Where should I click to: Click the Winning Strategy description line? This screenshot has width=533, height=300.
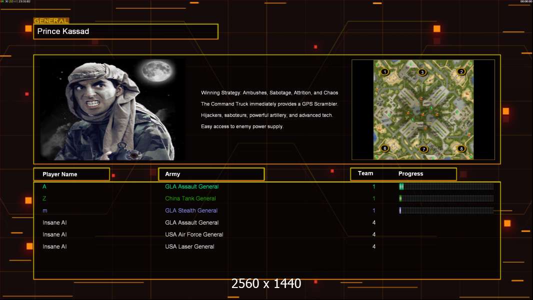pyautogui.click(x=269, y=93)
